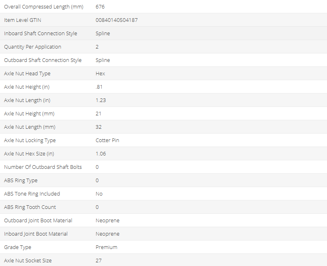Click the No value for ABS Tone Ring Included
Image resolution: width=327 pixels, height=266 pixels.
point(99,194)
